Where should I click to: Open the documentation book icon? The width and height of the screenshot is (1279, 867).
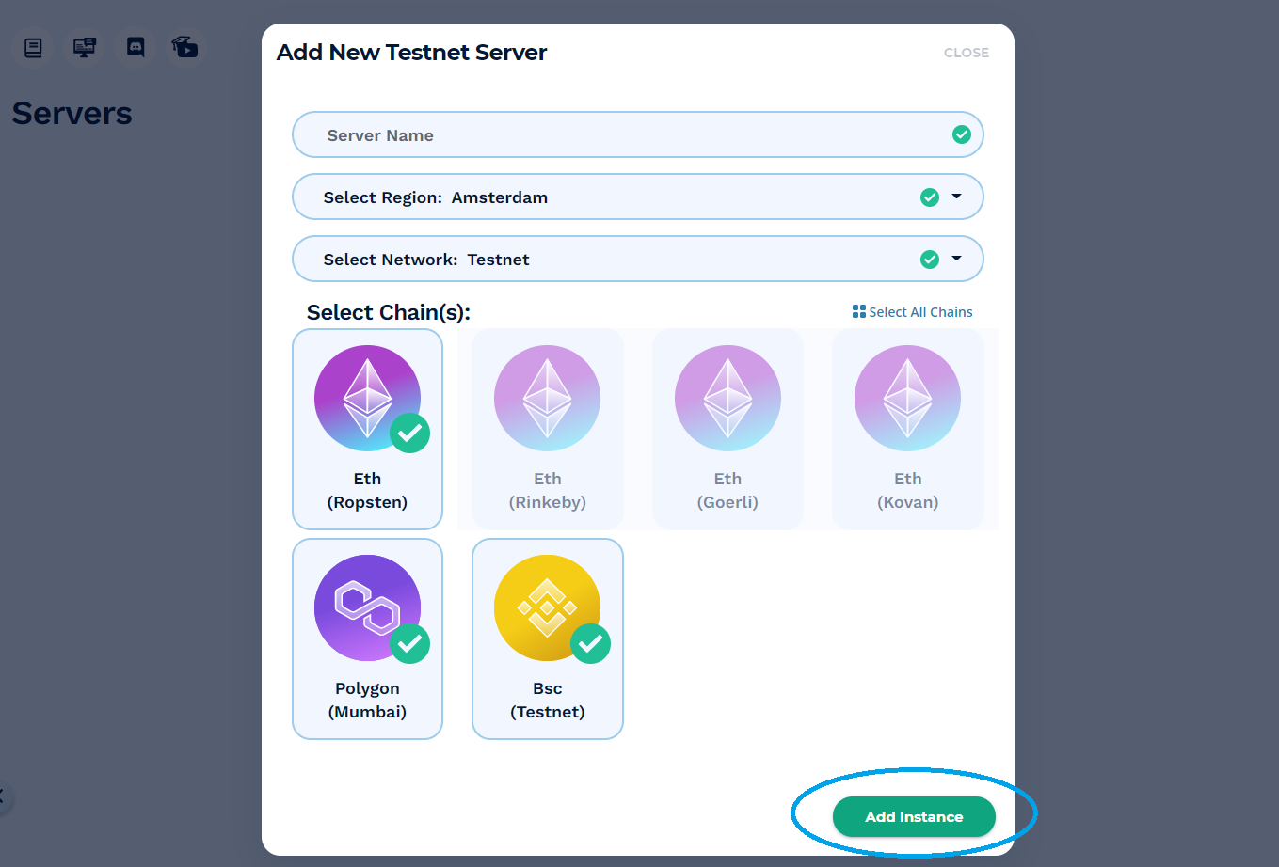(x=33, y=47)
